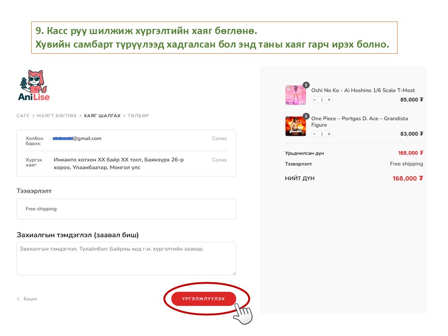Screen dimensions: 448x336
Task: Click the AniLise logo
Action: click(34, 86)
